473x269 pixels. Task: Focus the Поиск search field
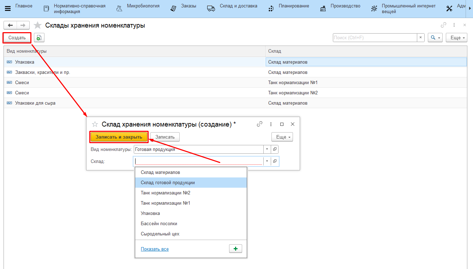pos(375,38)
